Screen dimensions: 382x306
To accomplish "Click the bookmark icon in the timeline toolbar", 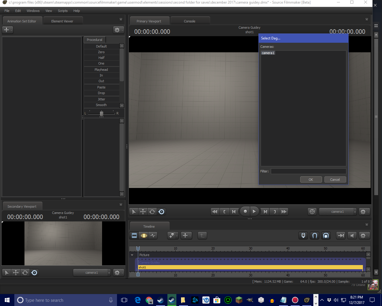I will [303, 235].
